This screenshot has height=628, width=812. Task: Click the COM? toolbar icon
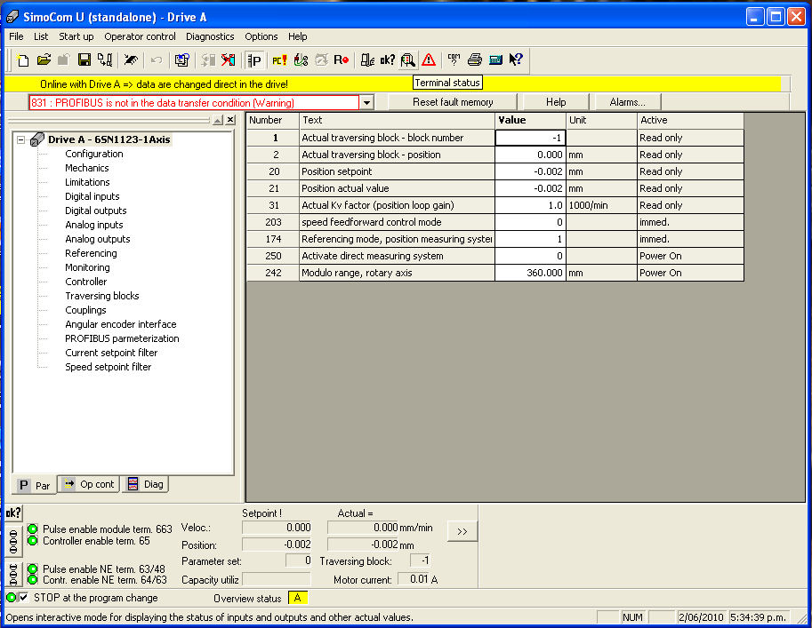454,60
